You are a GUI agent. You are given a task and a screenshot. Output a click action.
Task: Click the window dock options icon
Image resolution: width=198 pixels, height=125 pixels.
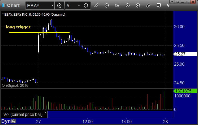tap(177, 2)
